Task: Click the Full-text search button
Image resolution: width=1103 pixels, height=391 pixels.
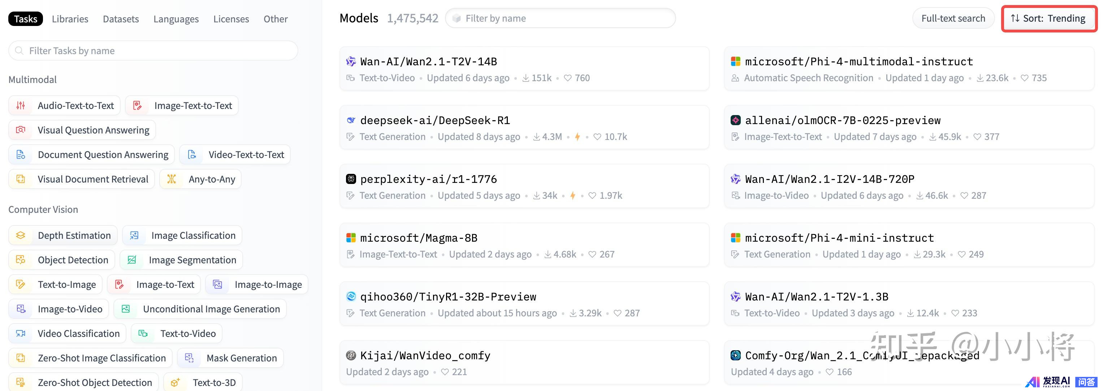Action: coord(953,18)
